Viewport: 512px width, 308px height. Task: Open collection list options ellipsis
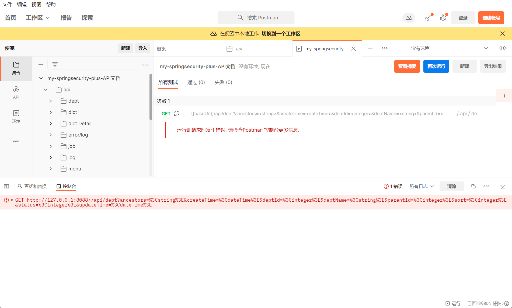(145, 65)
